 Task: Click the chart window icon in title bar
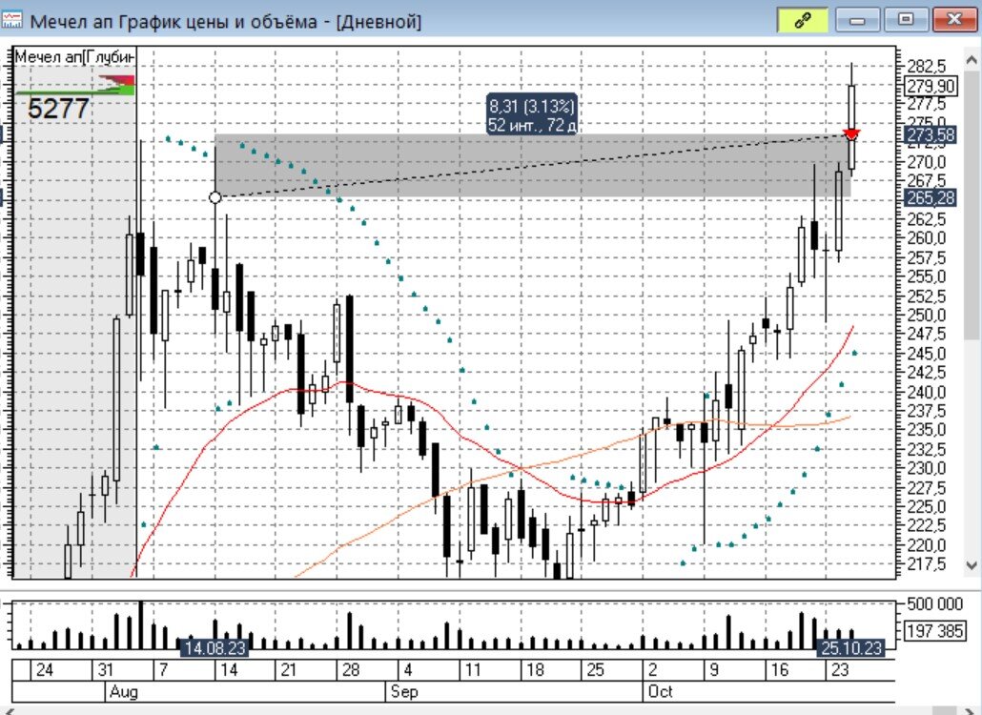point(11,20)
